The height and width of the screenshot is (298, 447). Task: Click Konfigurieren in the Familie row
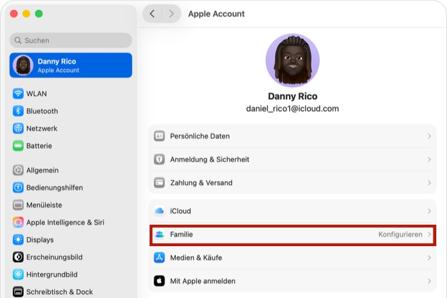tap(401, 234)
